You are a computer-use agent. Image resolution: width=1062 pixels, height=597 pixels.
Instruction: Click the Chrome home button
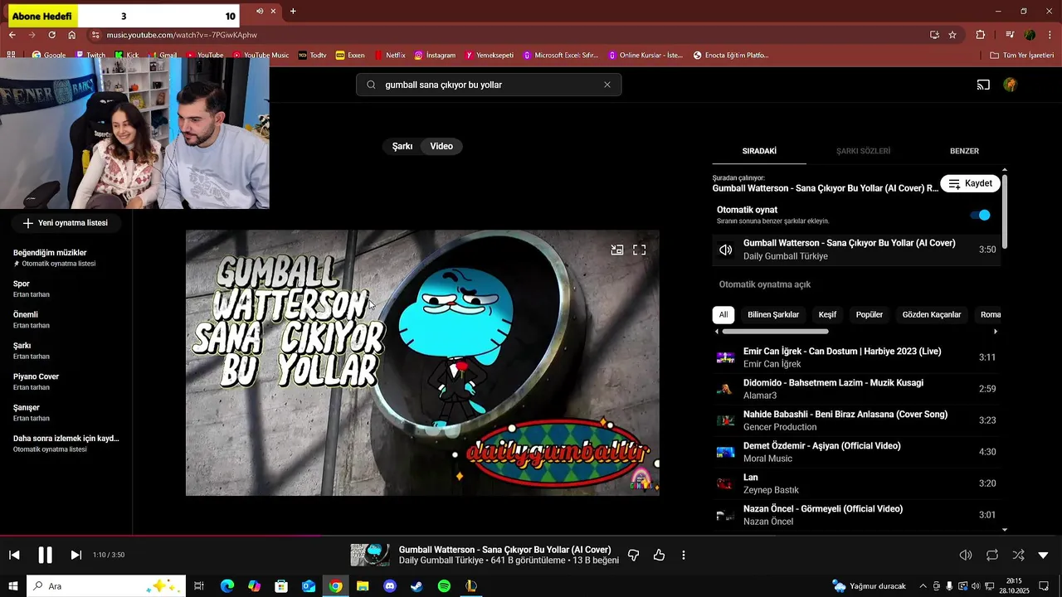[72, 35]
